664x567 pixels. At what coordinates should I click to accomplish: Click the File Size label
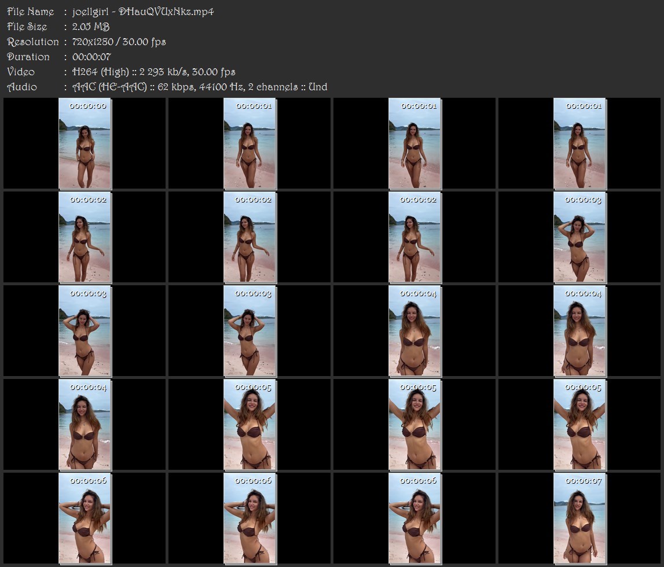tap(27, 27)
